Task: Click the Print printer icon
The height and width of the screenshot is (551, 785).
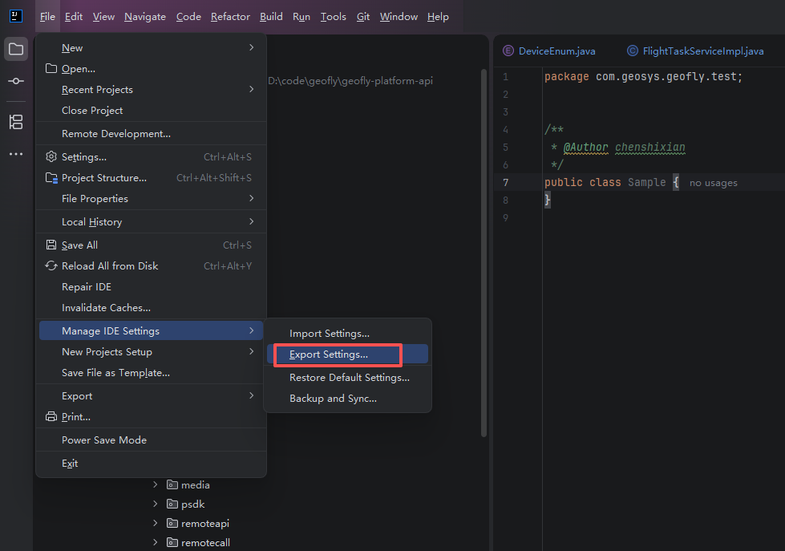Action: (51, 417)
